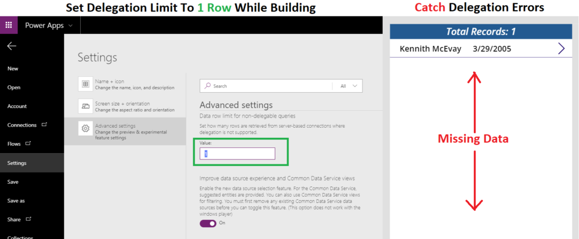Expand the Power Apps title dropdown
This screenshot has width=579, height=239.
tap(71, 25)
